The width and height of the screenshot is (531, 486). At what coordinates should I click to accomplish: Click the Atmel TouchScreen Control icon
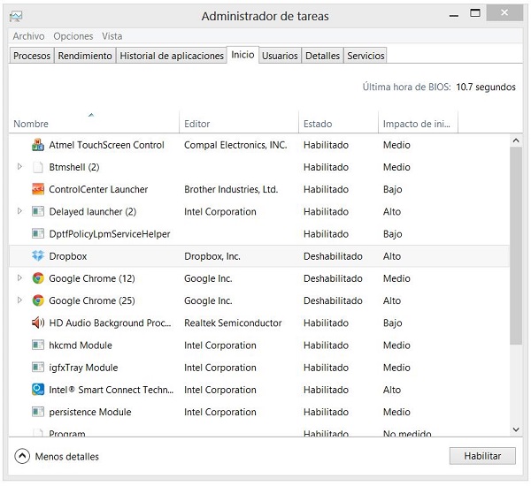pyautogui.click(x=38, y=145)
